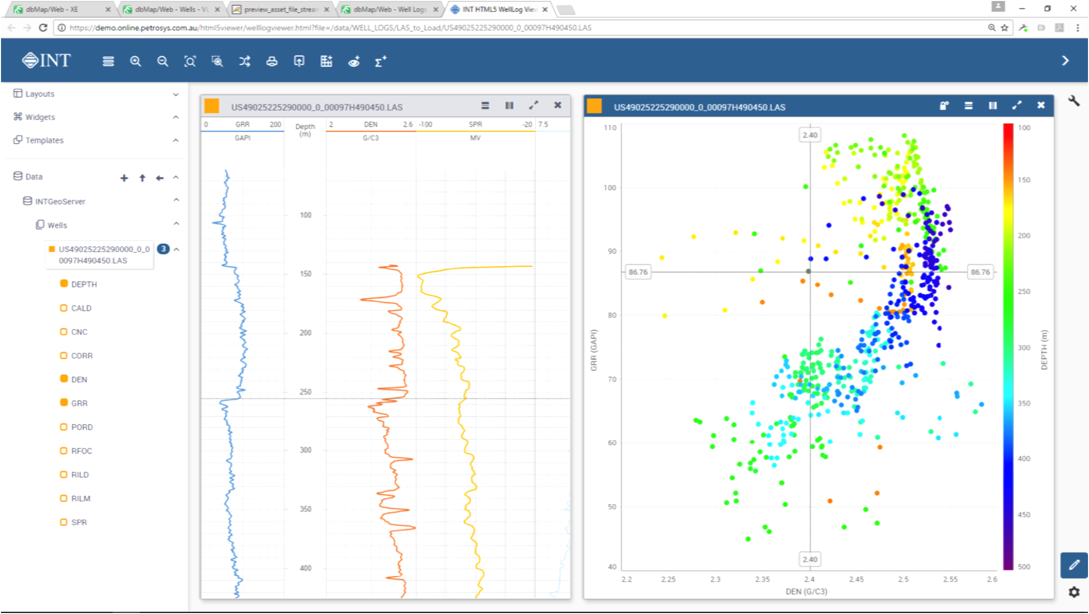Click the browser address bar URL
This screenshot has height=614, width=1089.
coord(330,27)
